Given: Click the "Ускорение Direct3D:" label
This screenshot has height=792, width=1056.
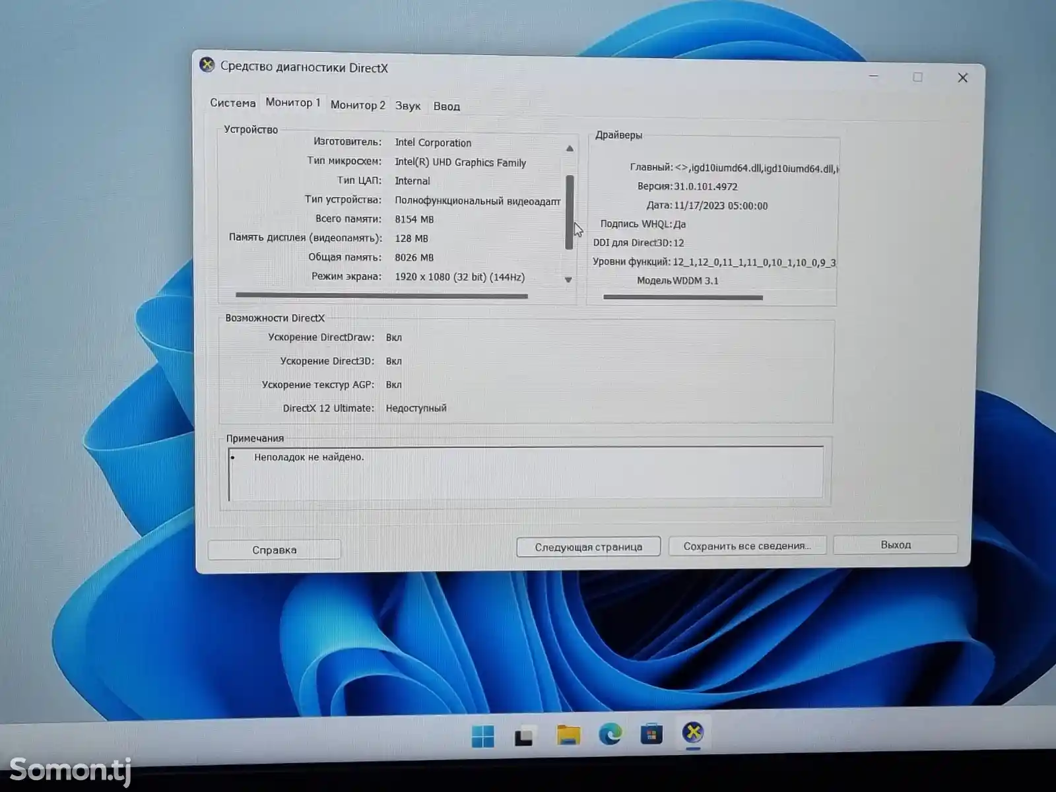Looking at the screenshot, I should point(327,361).
